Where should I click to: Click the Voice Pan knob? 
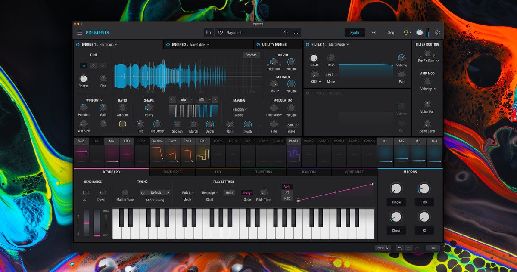tap(427, 105)
